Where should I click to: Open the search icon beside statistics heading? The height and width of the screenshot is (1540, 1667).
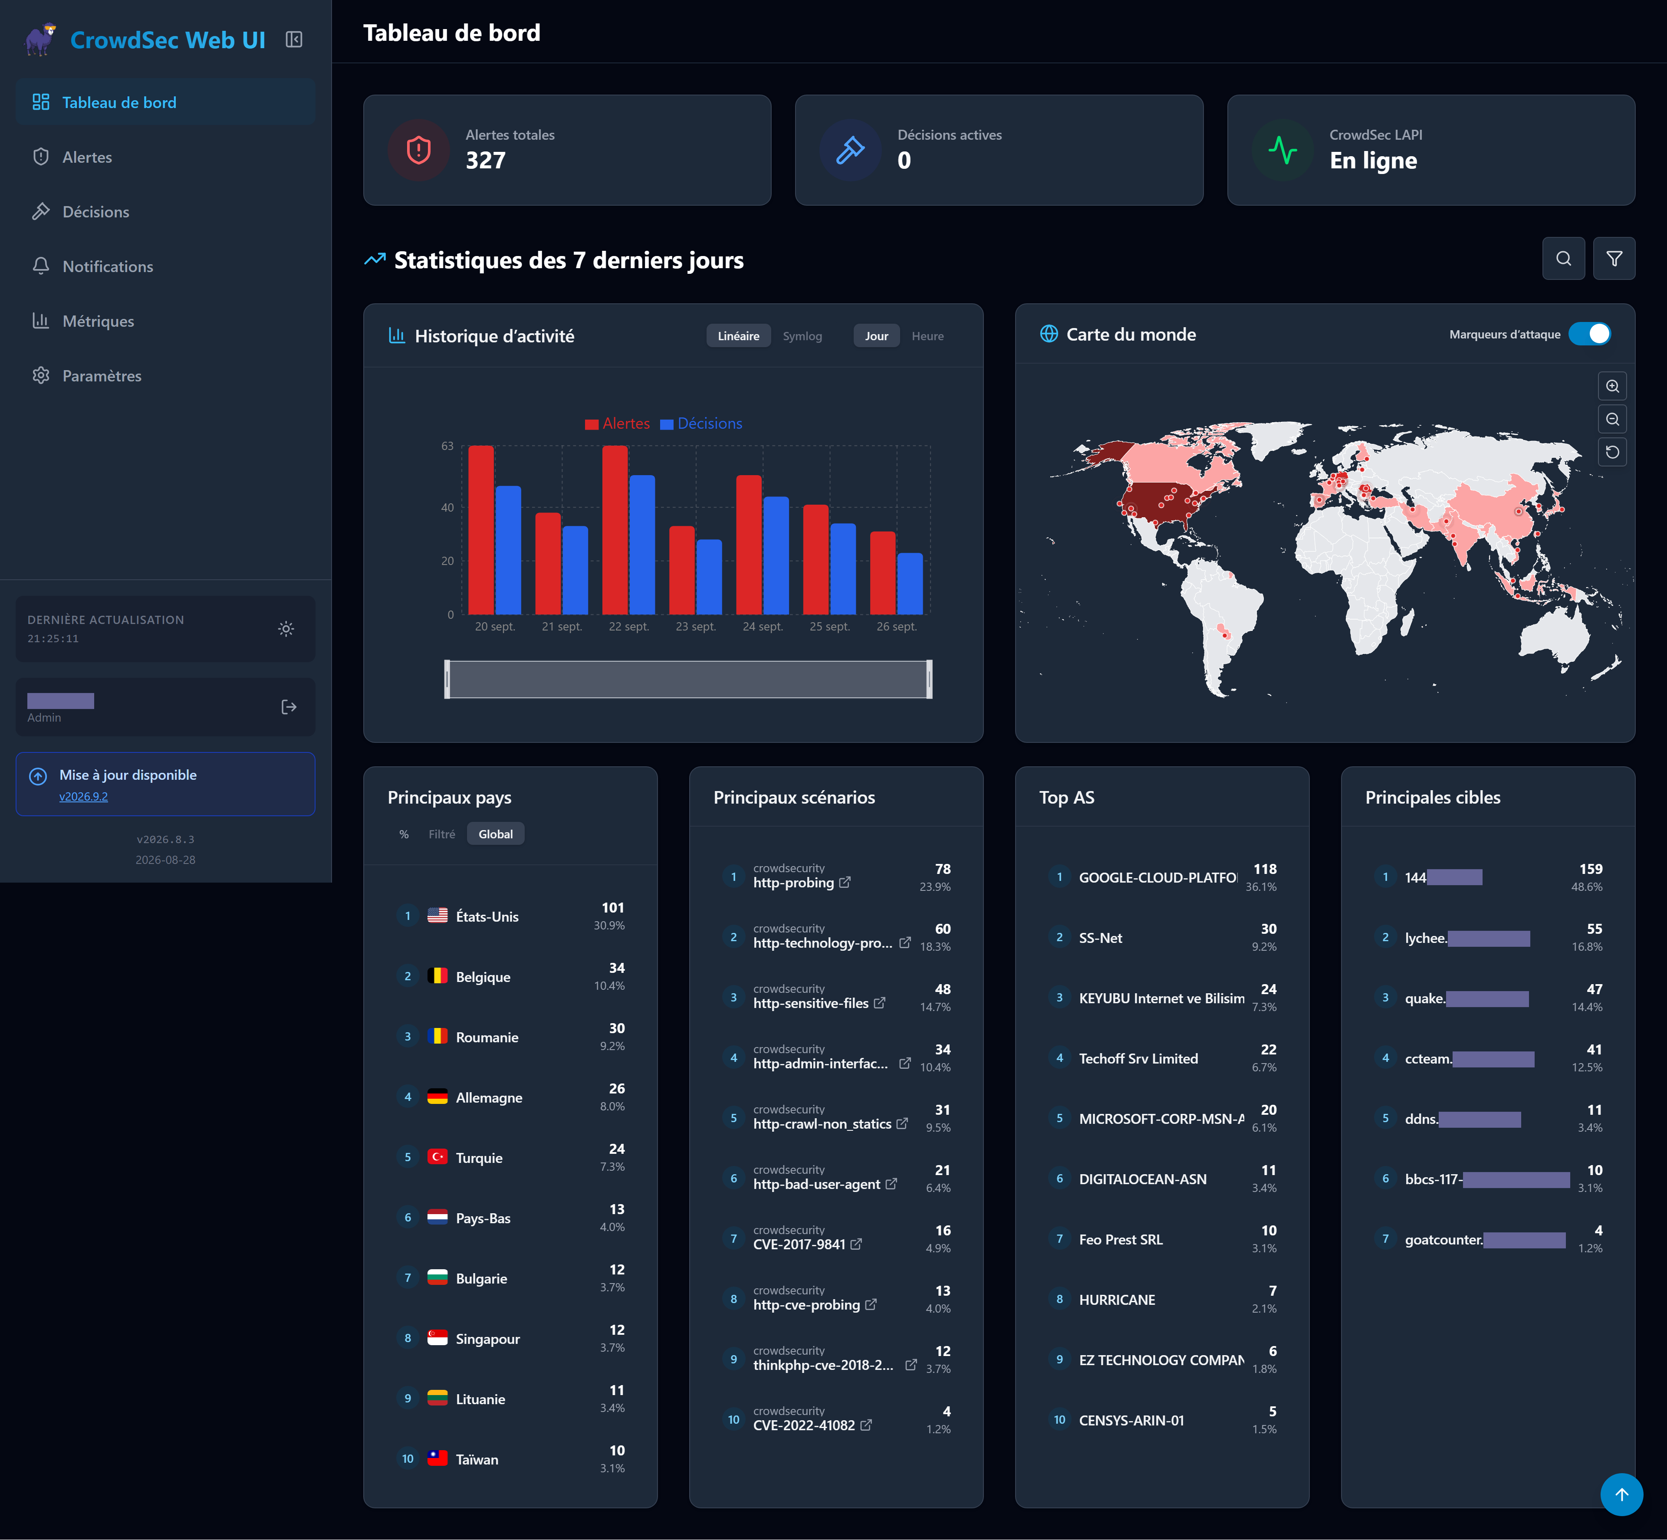(x=1564, y=258)
